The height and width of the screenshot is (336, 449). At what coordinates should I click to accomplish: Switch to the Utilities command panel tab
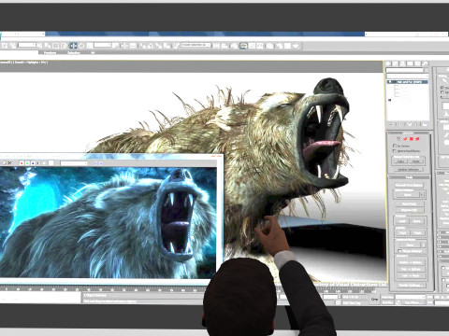coord(425,63)
